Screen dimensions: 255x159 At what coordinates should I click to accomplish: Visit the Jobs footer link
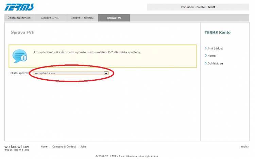[83, 147]
